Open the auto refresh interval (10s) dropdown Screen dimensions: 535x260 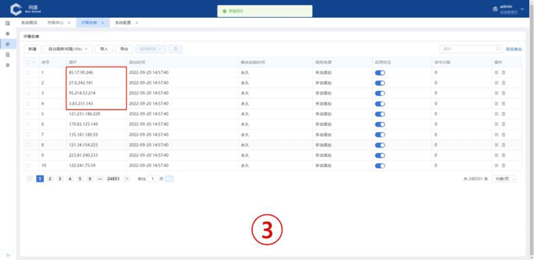tap(68, 49)
